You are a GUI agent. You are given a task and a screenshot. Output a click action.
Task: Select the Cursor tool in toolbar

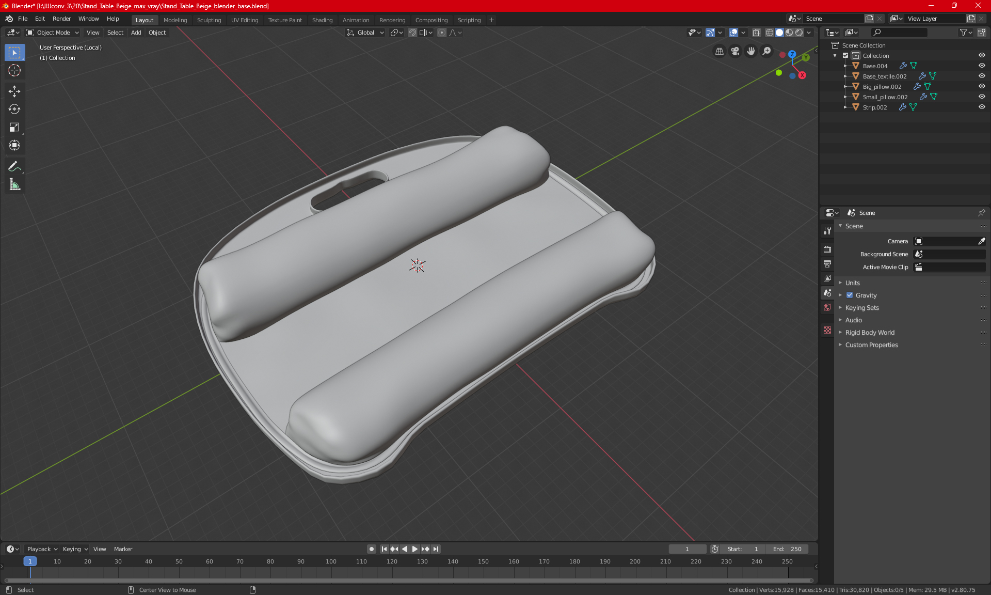(14, 71)
